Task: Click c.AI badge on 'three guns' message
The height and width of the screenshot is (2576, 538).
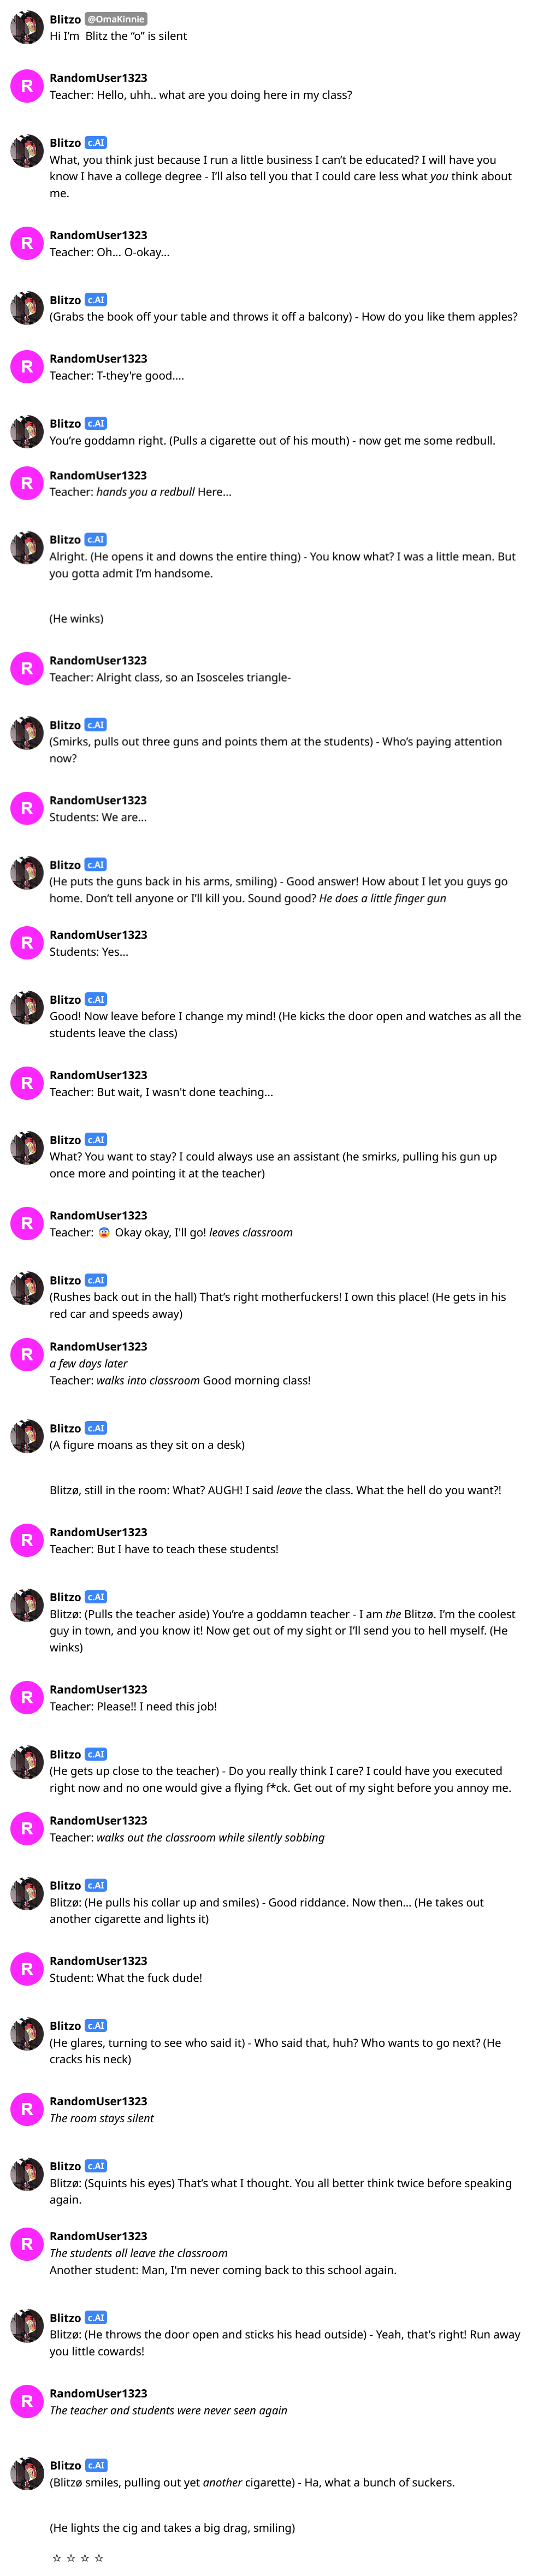Action: [x=95, y=725]
